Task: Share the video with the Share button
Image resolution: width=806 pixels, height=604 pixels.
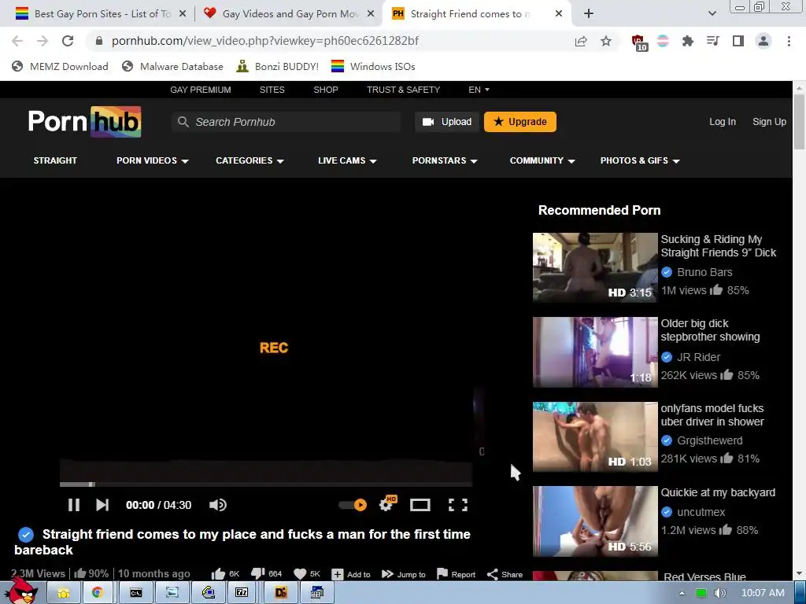Action: [x=505, y=574]
